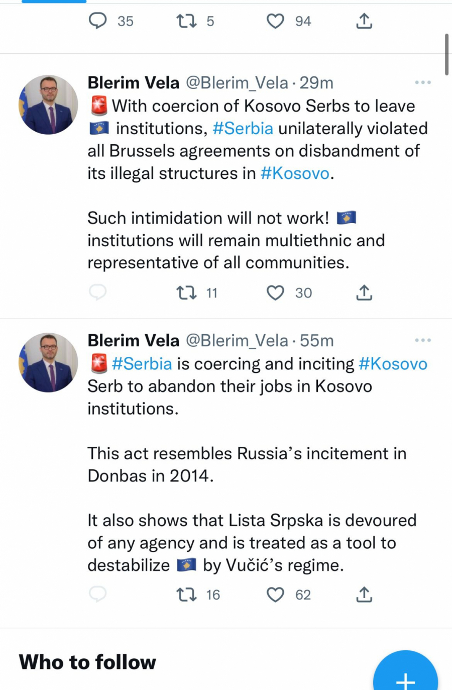
Task: Open the #Serbia hashtag
Action: (243, 128)
